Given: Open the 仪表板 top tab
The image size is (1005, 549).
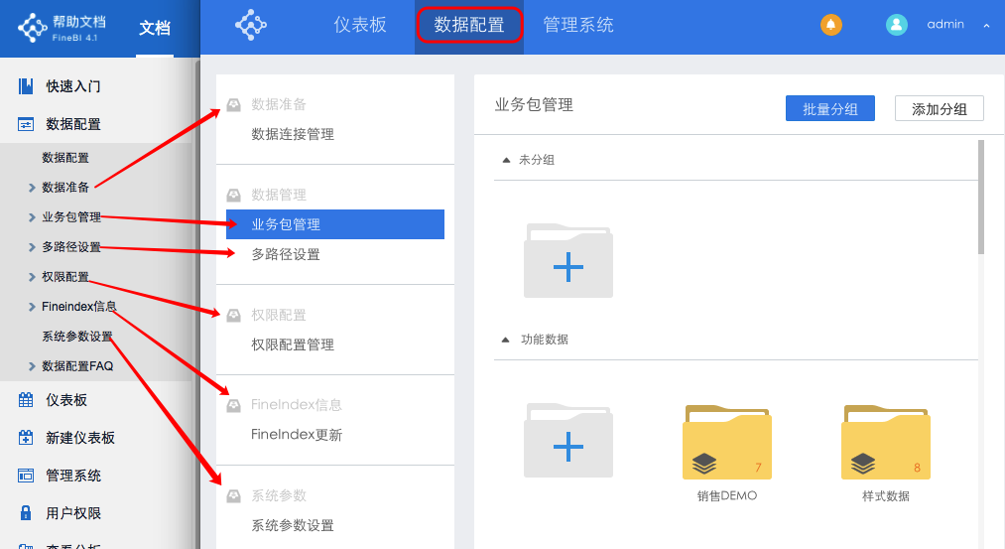Looking at the screenshot, I should [x=360, y=25].
